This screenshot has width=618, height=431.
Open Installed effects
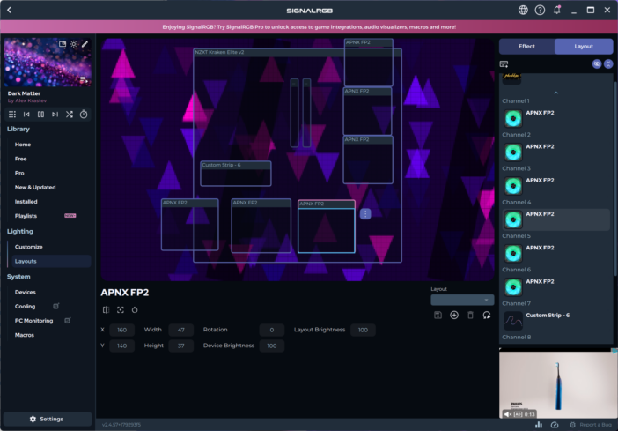click(26, 201)
